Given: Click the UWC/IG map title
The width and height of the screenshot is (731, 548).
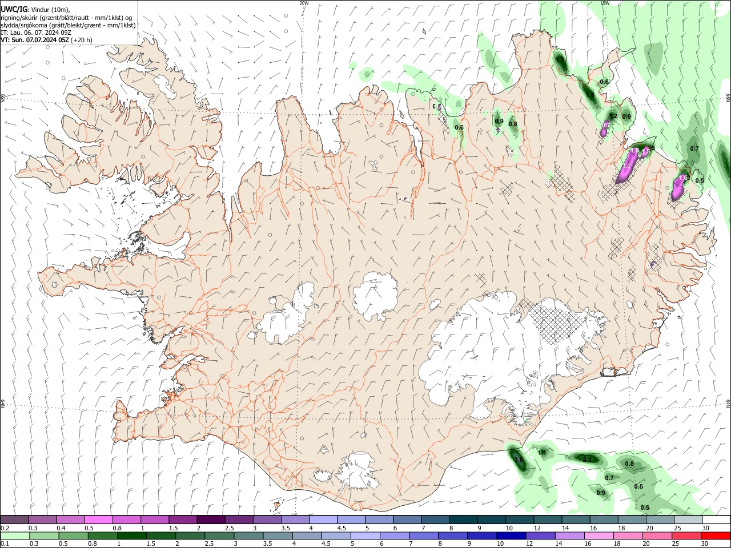Looking at the screenshot, I should (x=13, y=9).
